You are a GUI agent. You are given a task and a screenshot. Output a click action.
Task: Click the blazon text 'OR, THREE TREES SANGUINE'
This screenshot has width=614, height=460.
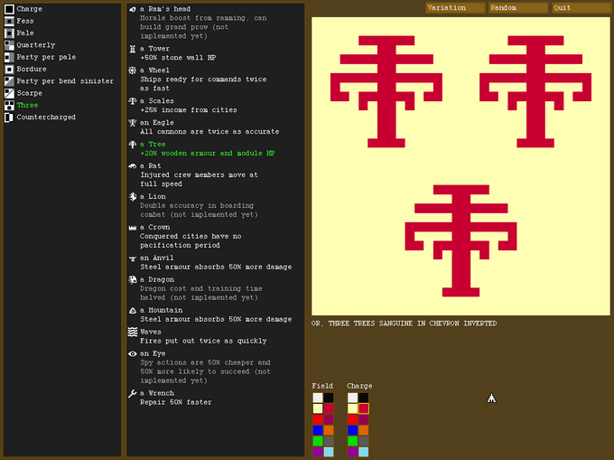[362, 324]
